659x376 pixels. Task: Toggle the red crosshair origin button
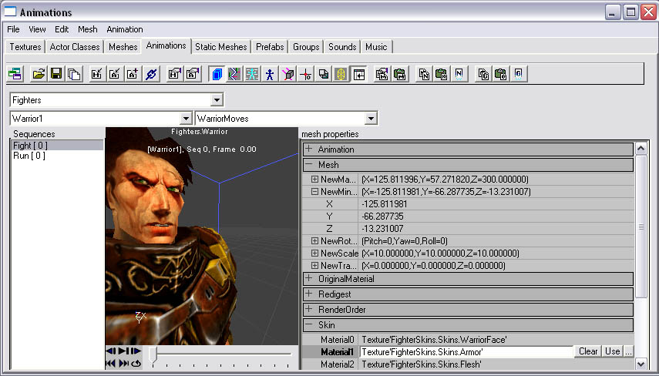(x=305, y=74)
